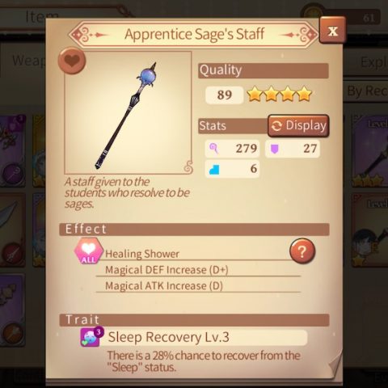Image resolution: width=388 pixels, height=388 pixels.
Task: Click the purple defense shield stat icon
Action: (274, 149)
